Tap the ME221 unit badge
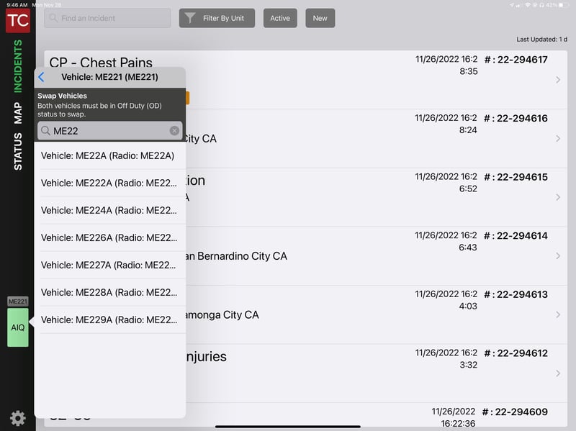The width and height of the screenshot is (576, 431). [x=18, y=301]
